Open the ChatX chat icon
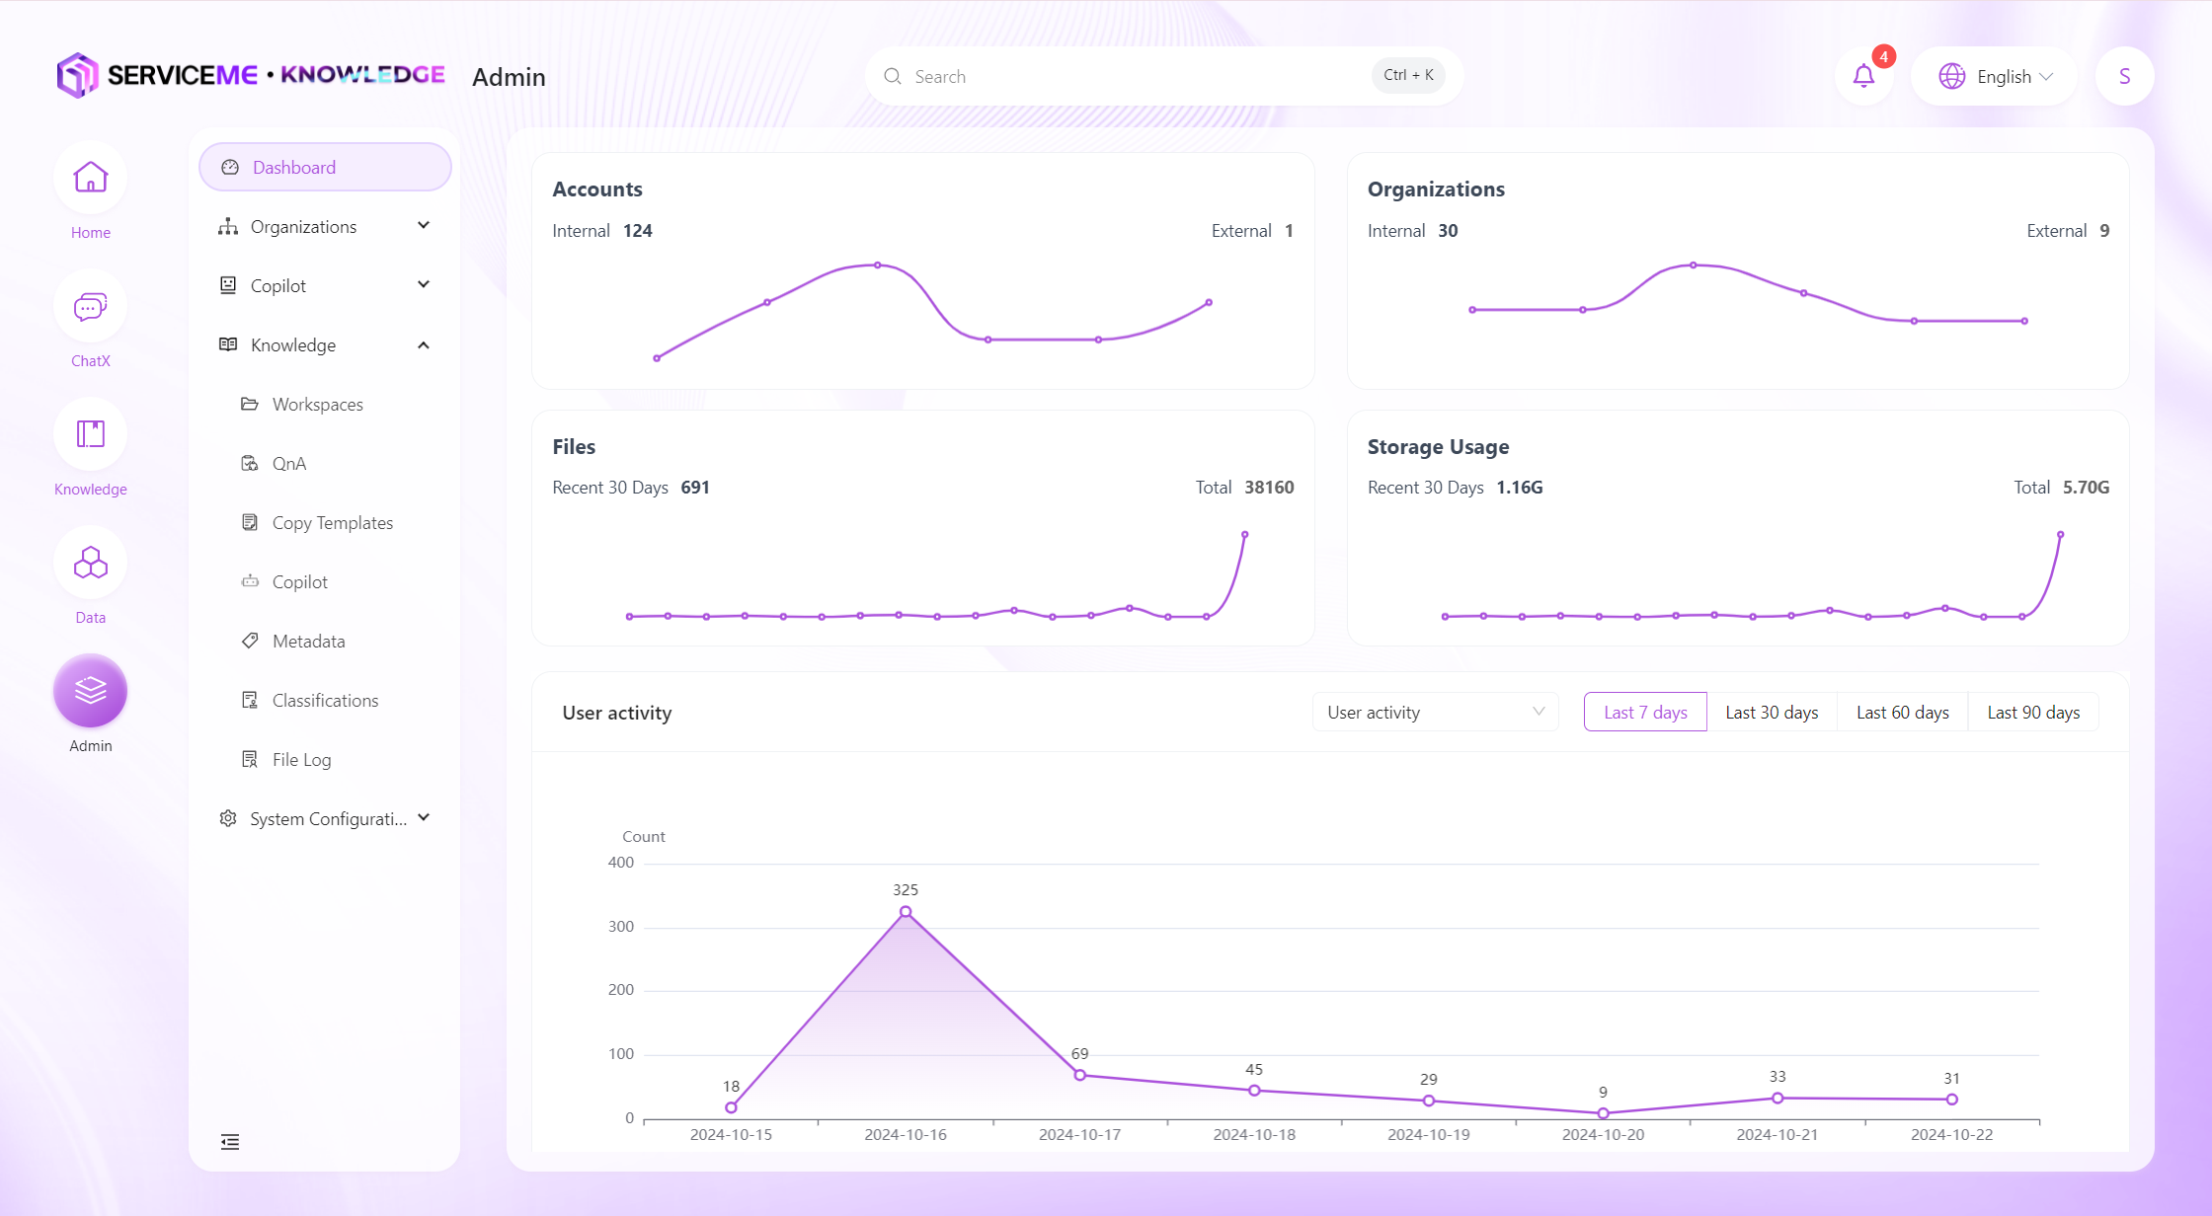Screen dimensions: 2212x1216 (x=90, y=306)
